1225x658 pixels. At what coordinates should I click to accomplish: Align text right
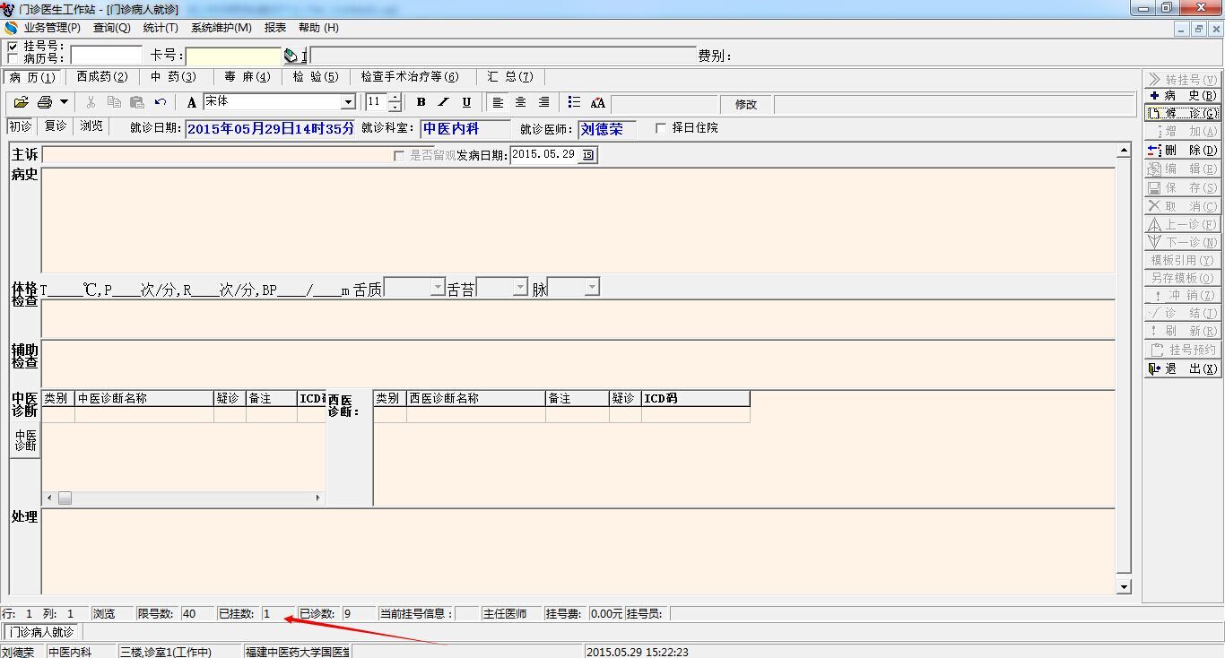544,103
